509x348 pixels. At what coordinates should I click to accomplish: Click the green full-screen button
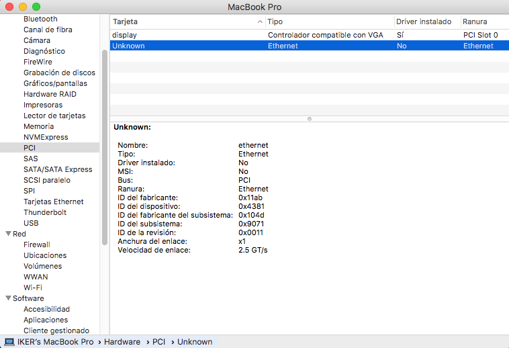(x=36, y=7)
